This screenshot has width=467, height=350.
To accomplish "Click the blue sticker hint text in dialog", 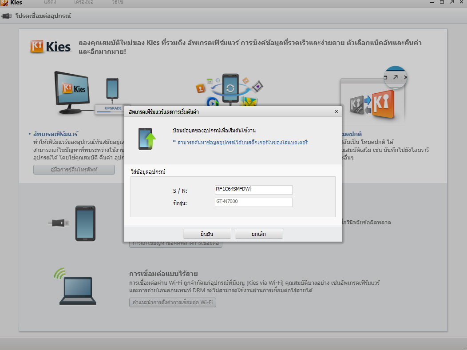I will pyautogui.click(x=240, y=143).
